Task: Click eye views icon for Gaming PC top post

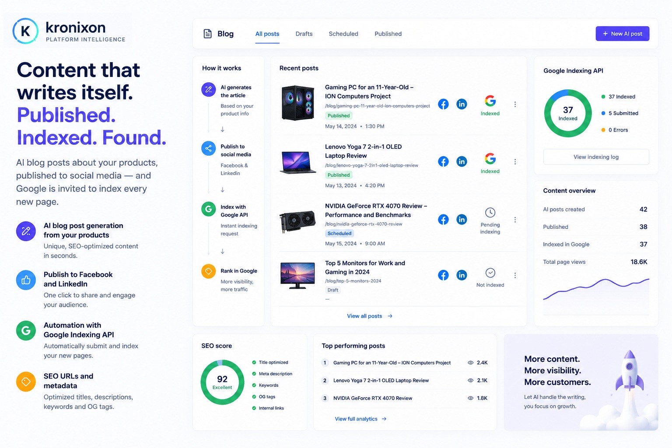Action: pos(471,363)
